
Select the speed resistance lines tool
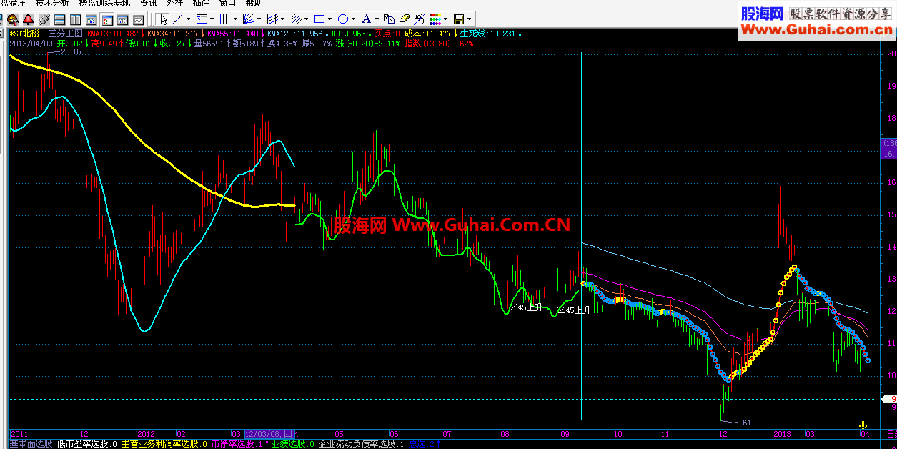pyautogui.click(x=272, y=19)
